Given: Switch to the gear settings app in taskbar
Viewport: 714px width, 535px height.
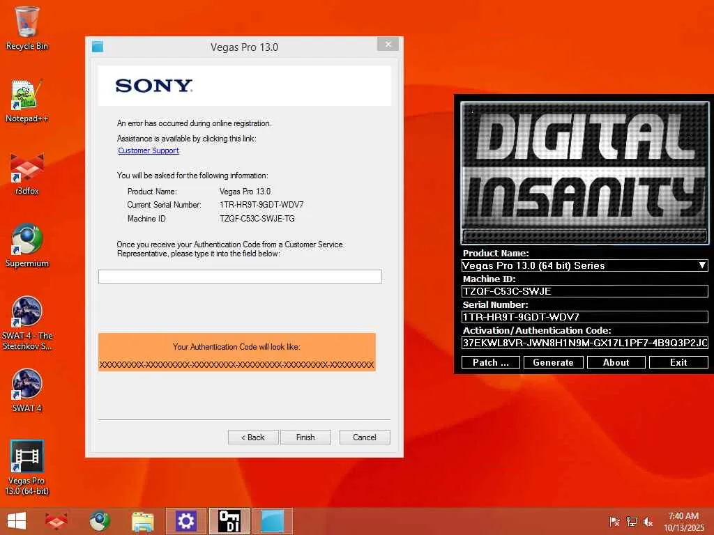Looking at the screenshot, I should (x=185, y=521).
